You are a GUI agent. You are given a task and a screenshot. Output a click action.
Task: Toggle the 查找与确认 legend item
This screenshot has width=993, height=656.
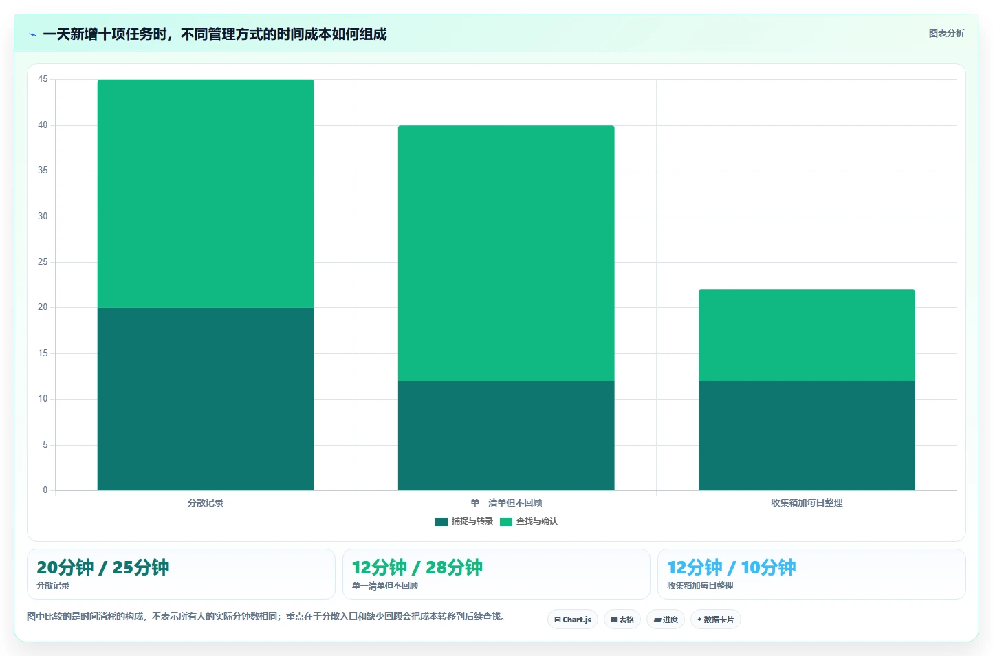click(529, 521)
